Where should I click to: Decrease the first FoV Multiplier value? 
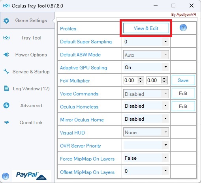[x=141, y=82]
